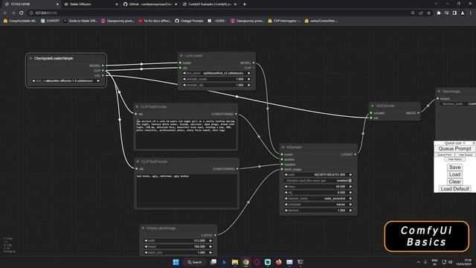Collapse the negative CLIPTextEncode node via its title dot
The image size is (476, 268).
138,162
